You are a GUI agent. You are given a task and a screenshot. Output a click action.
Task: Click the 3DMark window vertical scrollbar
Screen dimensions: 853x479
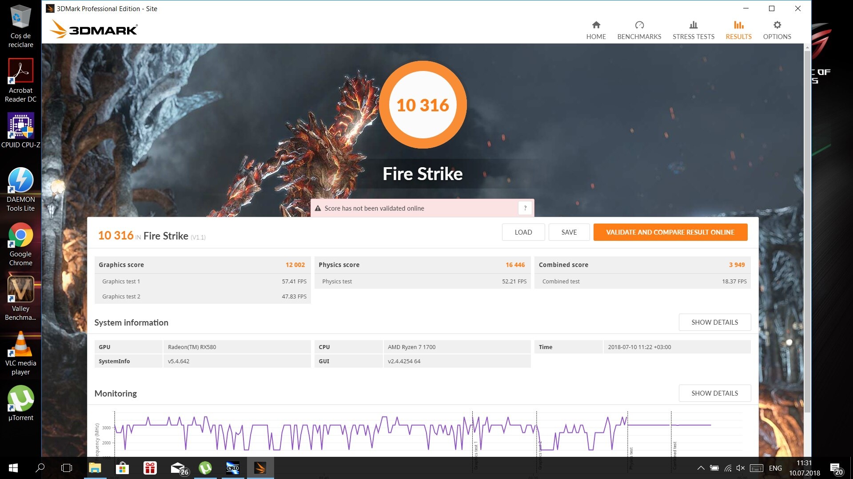807,231
